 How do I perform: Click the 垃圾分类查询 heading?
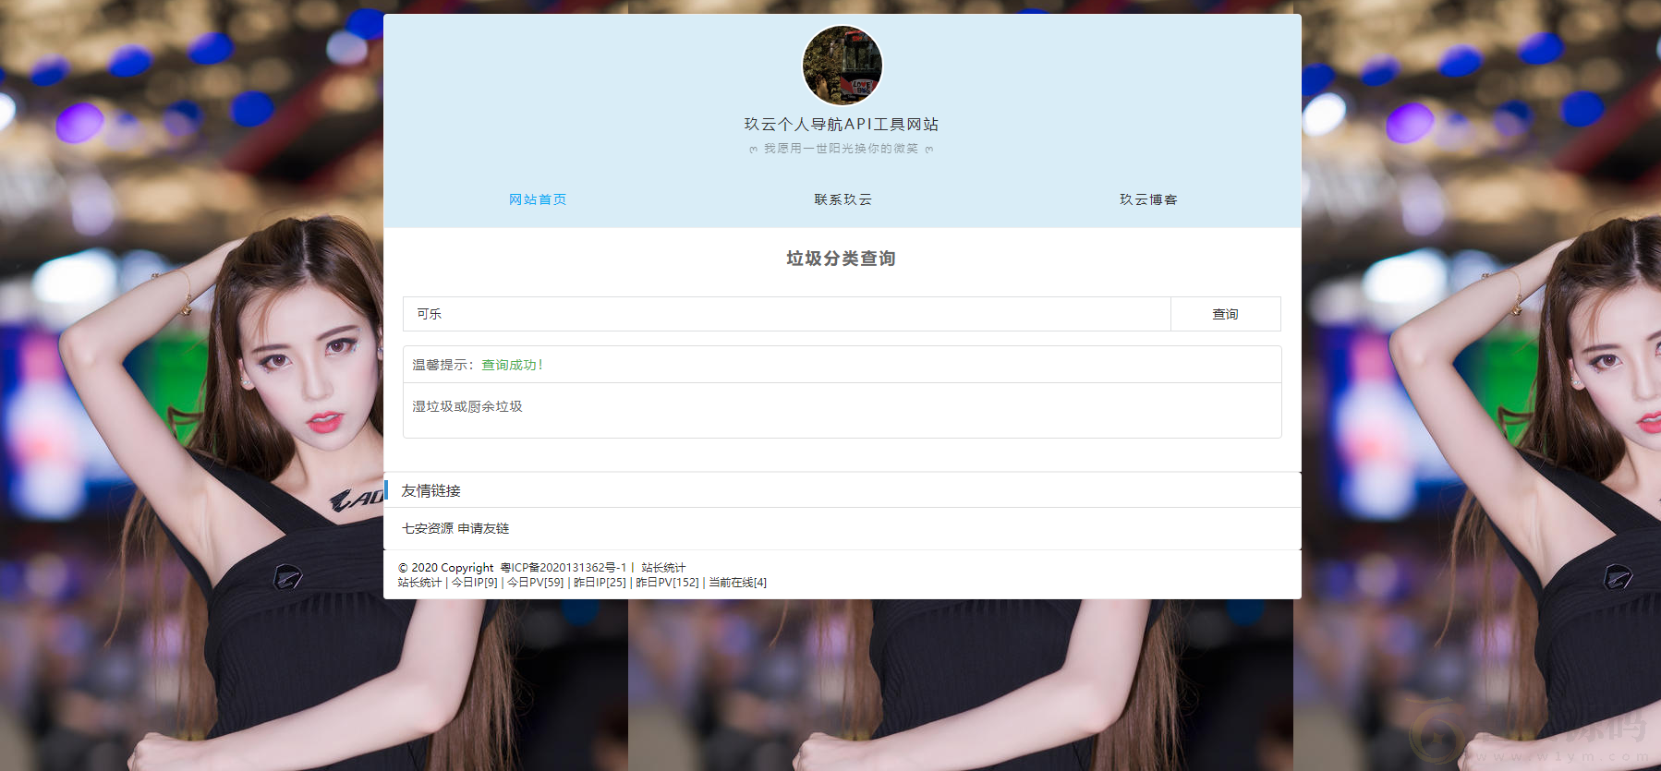click(842, 259)
